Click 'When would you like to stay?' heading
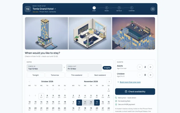This screenshot has height=113, width=180. tap(42, 53)
